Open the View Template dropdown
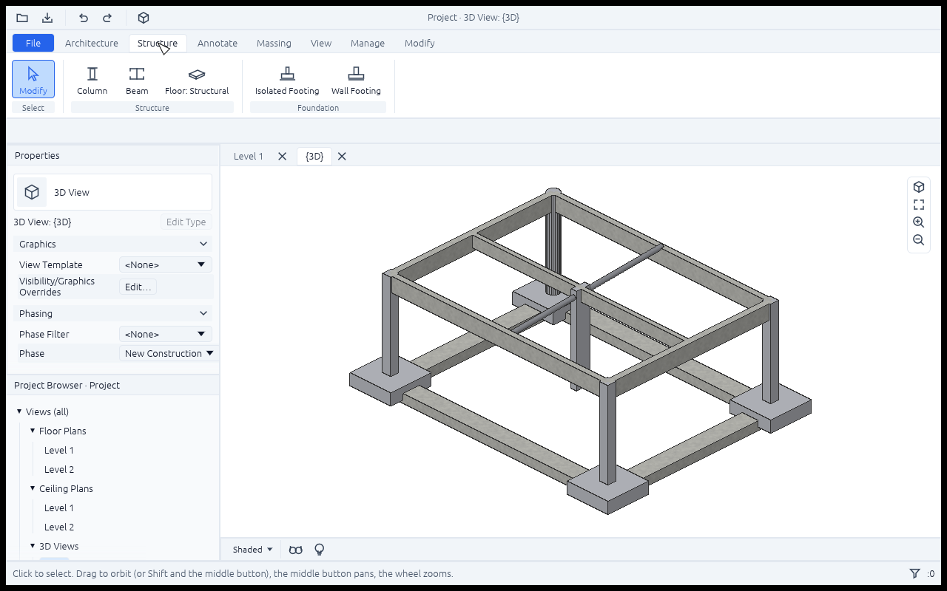The height and width of the screenshot is (591, 947). click(x=166, y=264)
